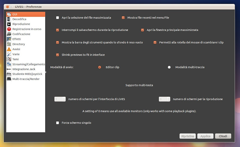Open the Codificazione preferences page

(21, 34)
